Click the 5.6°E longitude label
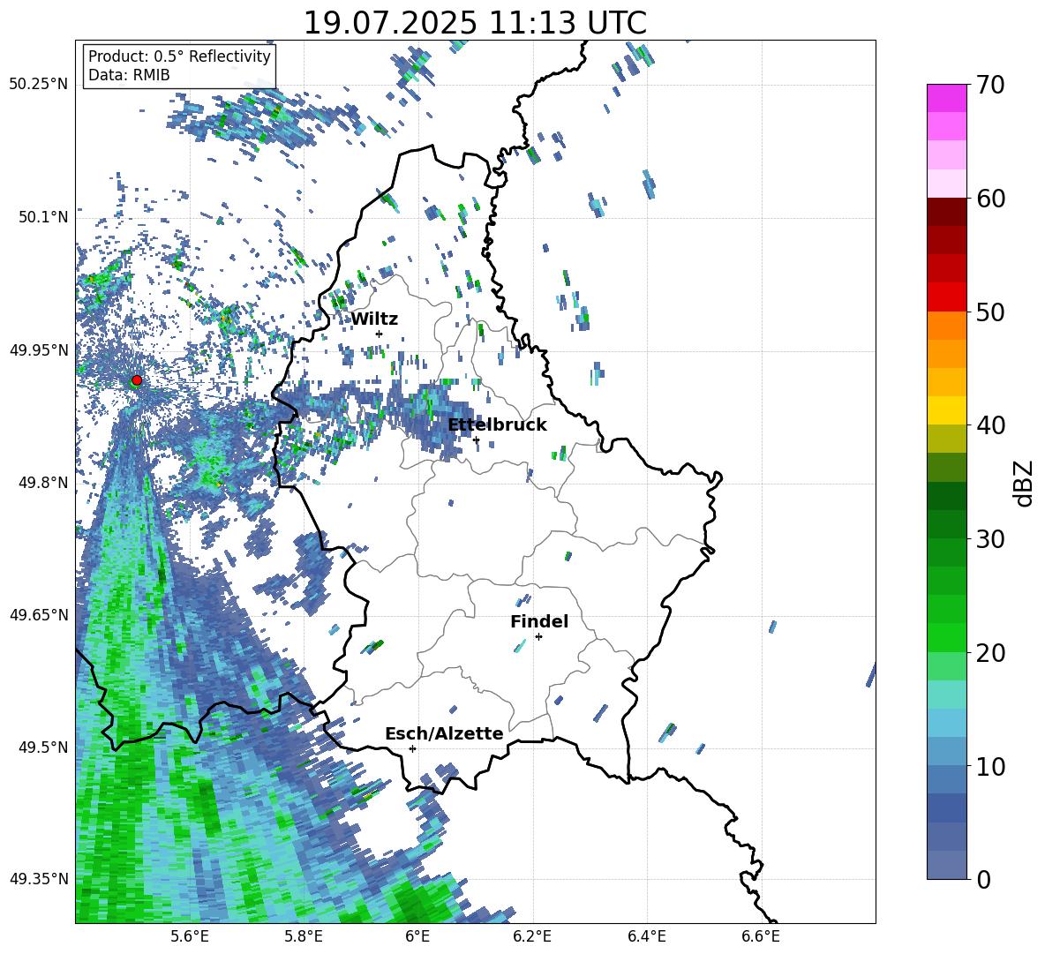The width and height of the screenshot is (1045, 954). pyautogui.click(x=190, y=936)
